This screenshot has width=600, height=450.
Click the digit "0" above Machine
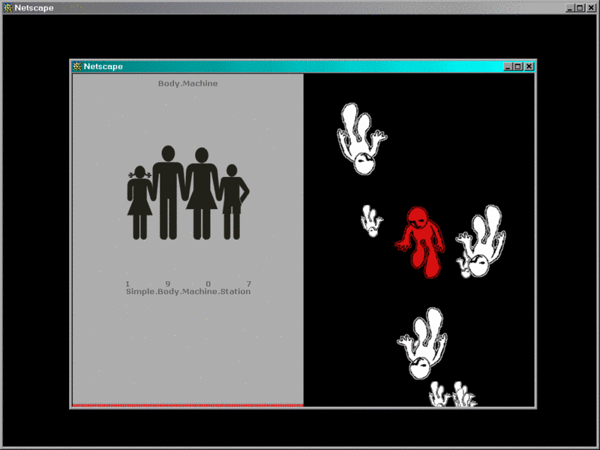[208, 284]
